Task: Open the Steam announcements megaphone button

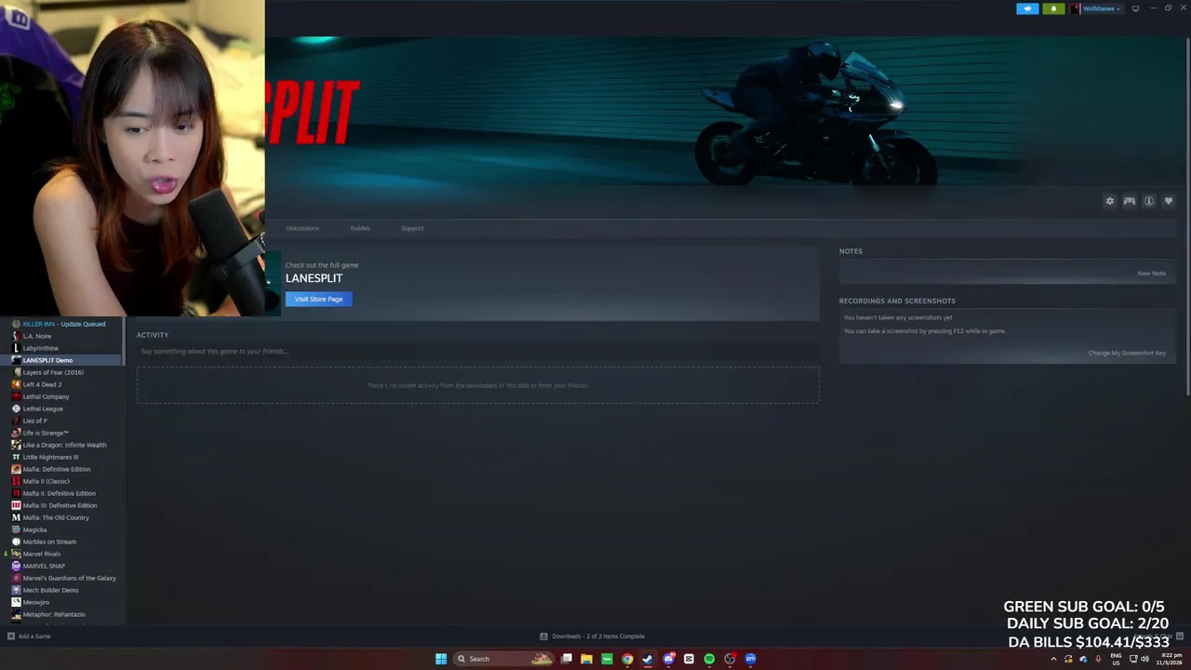Action: pyautogui.click(x=1027, y=8)
